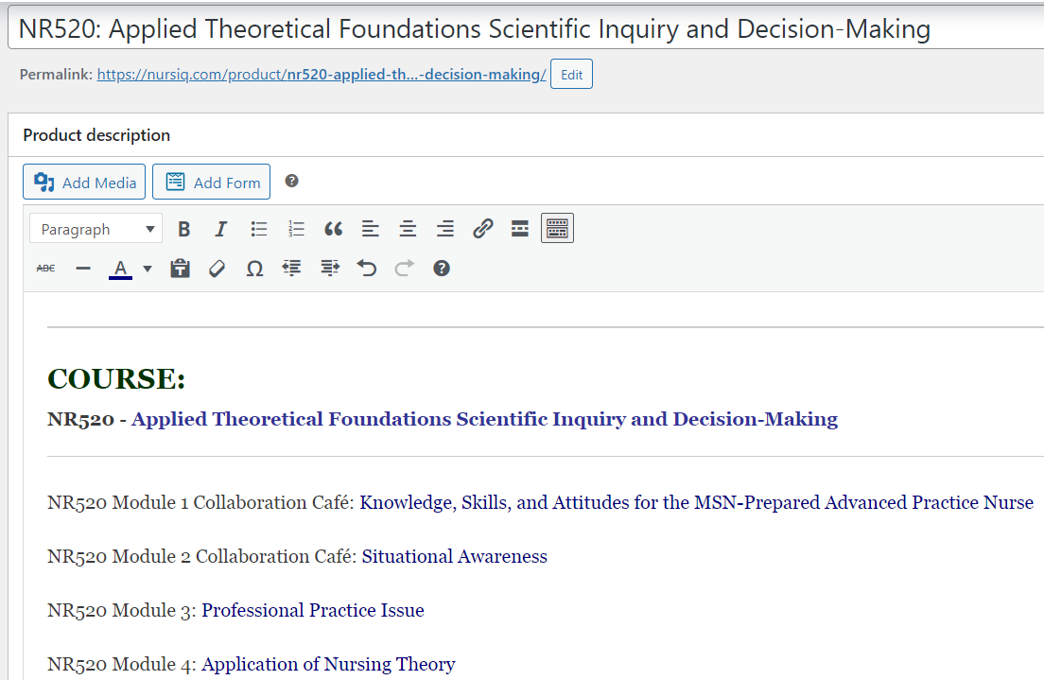The height and width of the screenshot is (680, 1044).
Task: Insert a numbered list
Action: point(296,229)
